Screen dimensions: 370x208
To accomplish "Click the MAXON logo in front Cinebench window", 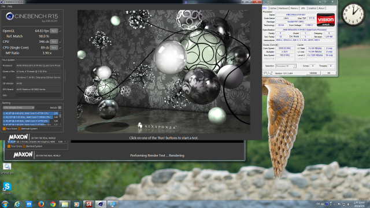I will click(x=18, y=137).
